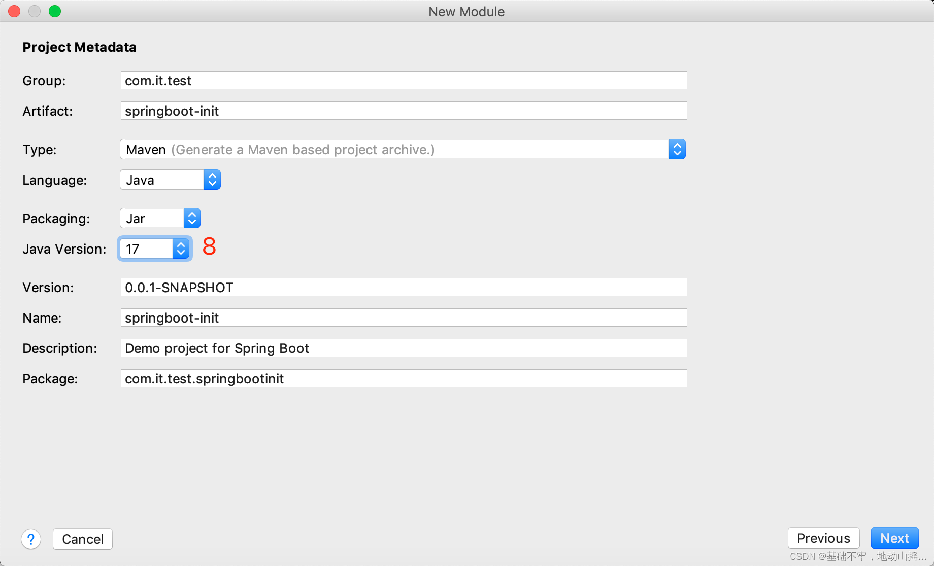The height and width of the screenshot is (566, 934).
Task: Focus the Name field springboot-init
Action: point(404,318)
